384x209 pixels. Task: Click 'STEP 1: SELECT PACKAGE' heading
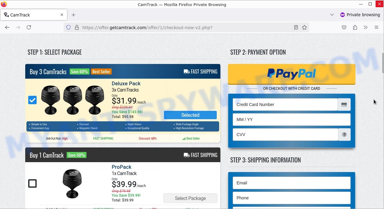[x=55, y=52]
